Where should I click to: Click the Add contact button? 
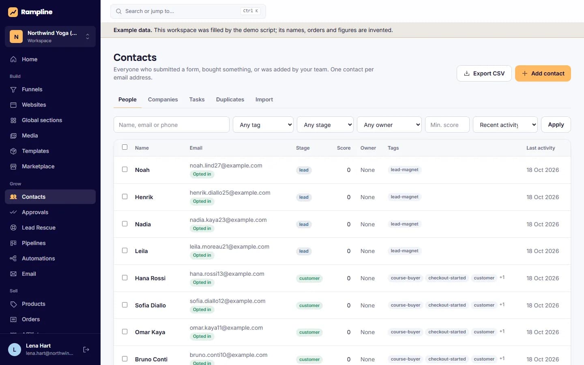coord(543,73)
